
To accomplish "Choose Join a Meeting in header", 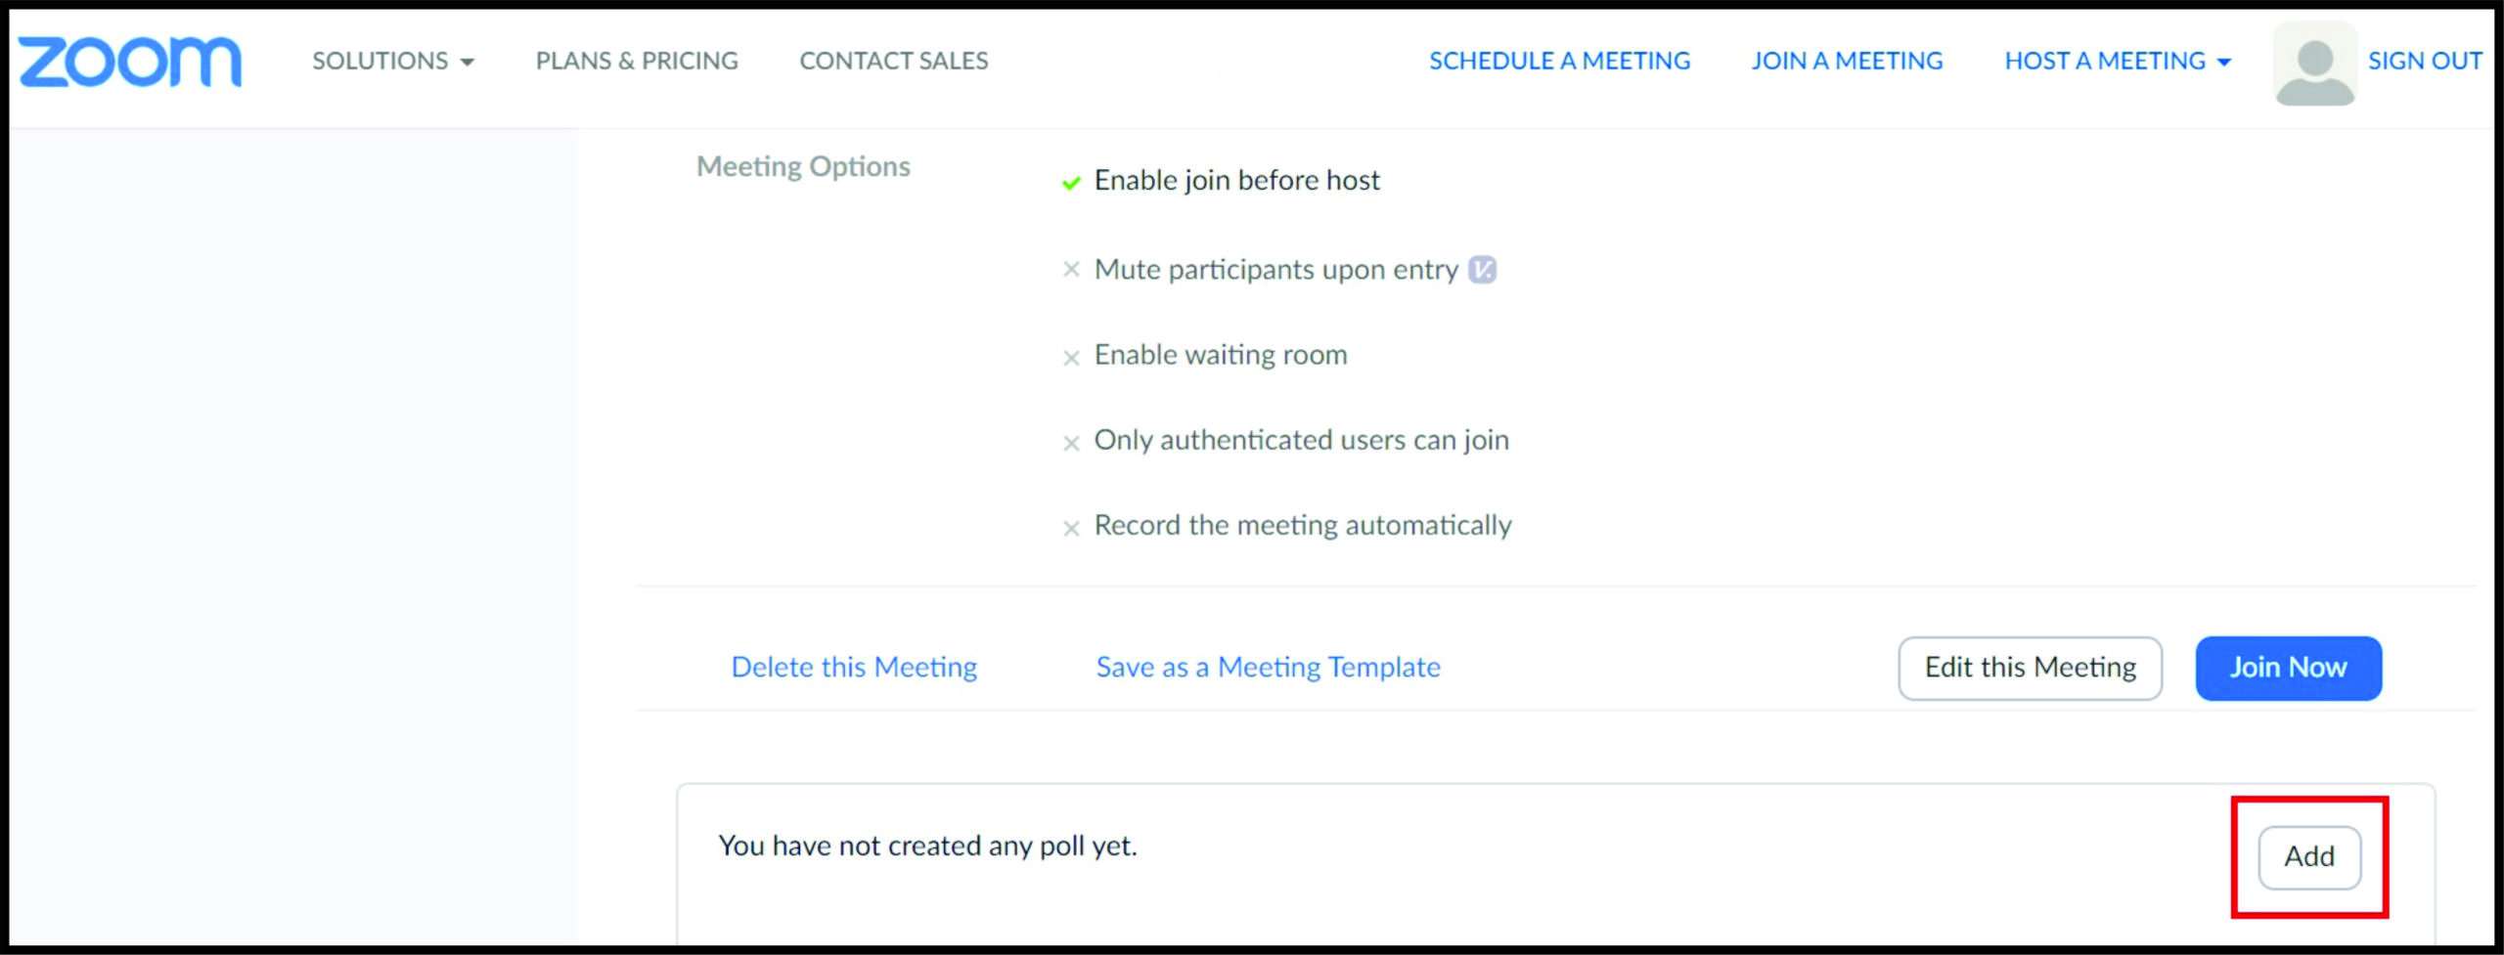I will pos(1847,62).
